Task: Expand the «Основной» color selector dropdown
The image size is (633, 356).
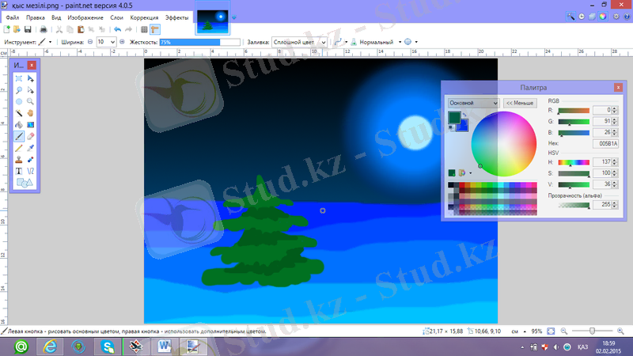Action: tap(495, 103)
